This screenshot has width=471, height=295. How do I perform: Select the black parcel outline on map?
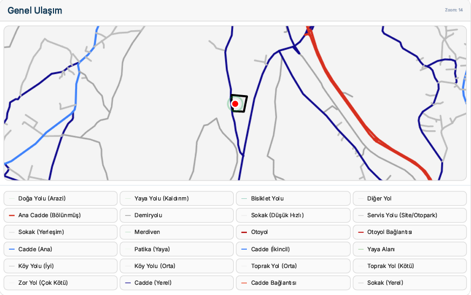click(239, 104)
